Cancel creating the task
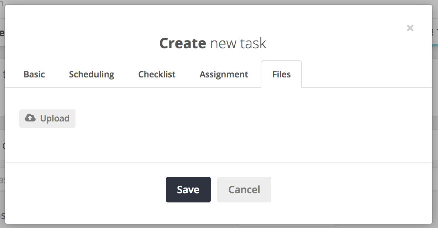Image resolution: width=438 pixels, height=228 pixels. tap(244, 190)
